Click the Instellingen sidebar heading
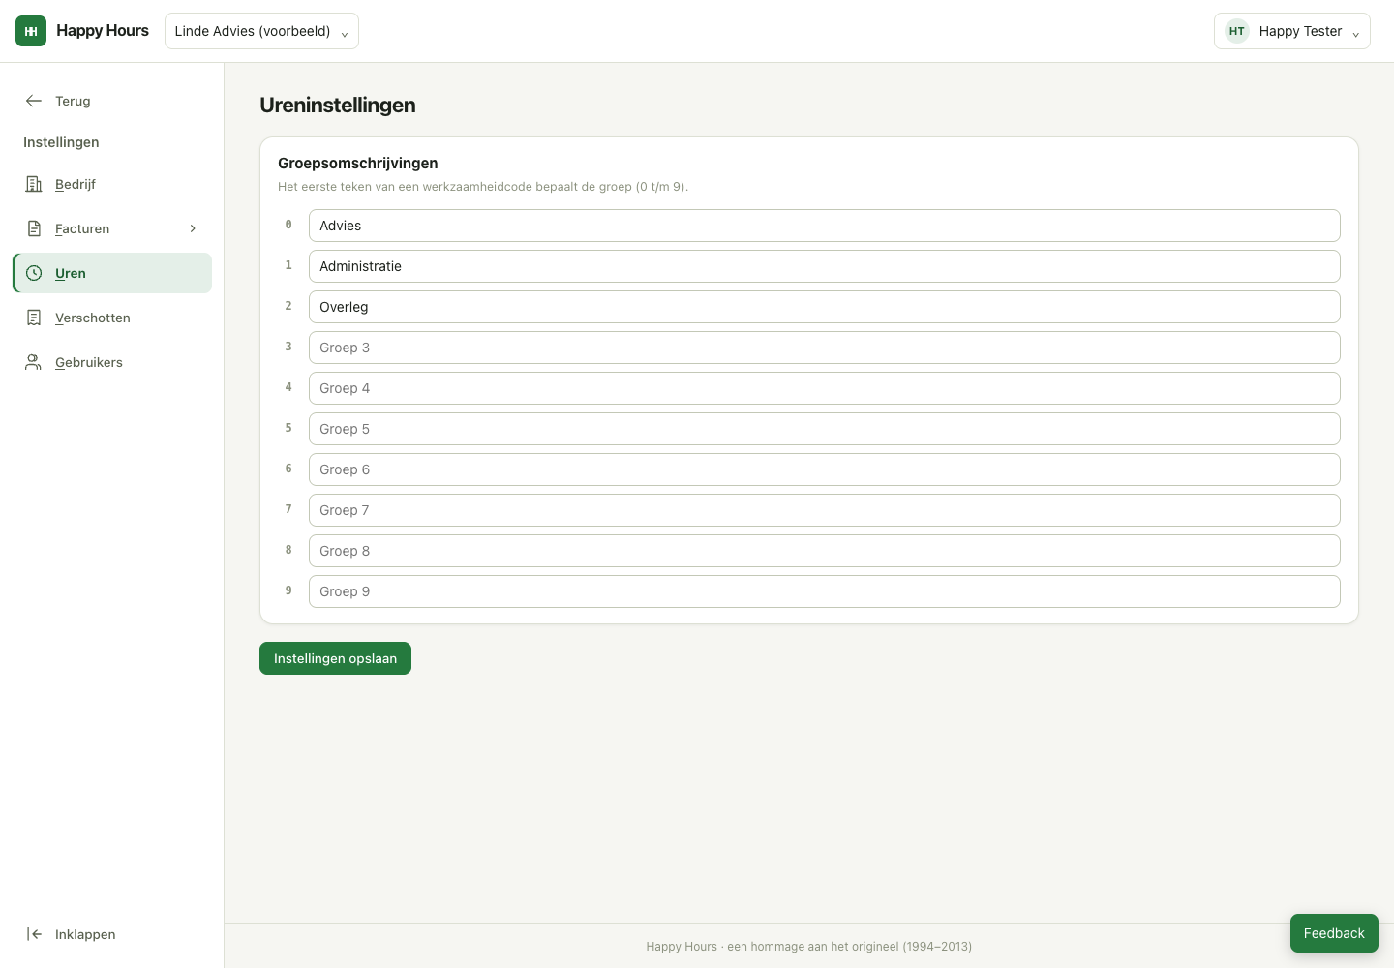1394x968 pixels. coord(61,142)
